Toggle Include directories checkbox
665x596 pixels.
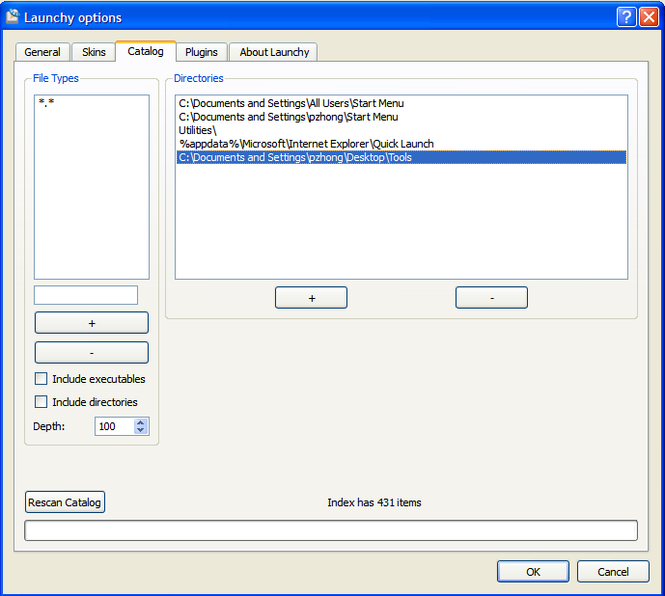tap(42, 401)
